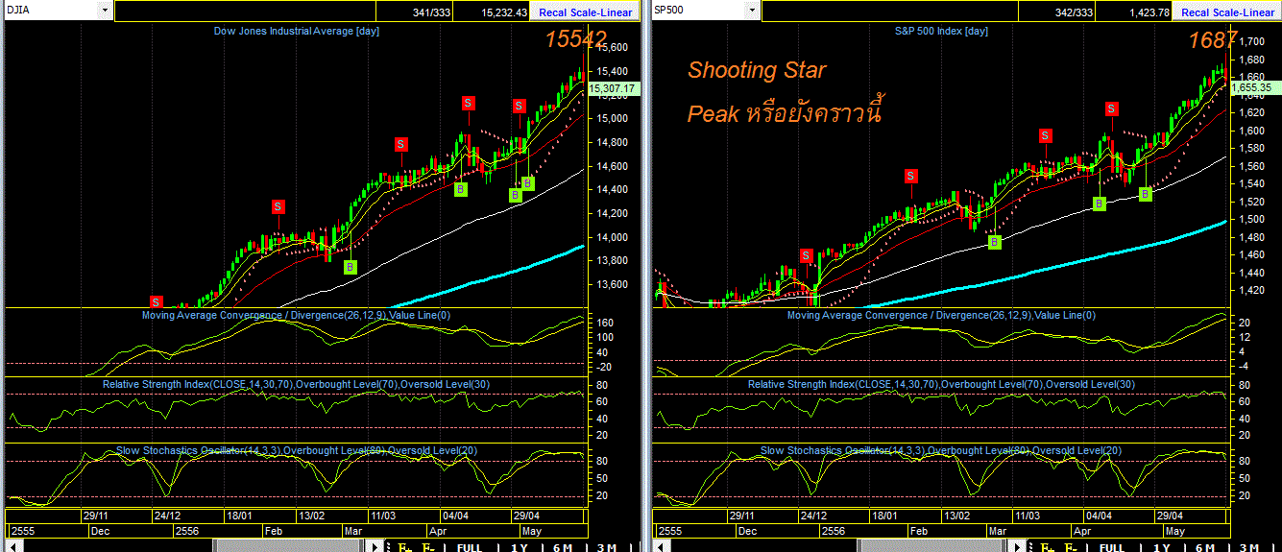Click the 15,232.43 value in DJIA header
Image resolution: width=1282 pixels, height=552 pixels.
tap(504, 12)
